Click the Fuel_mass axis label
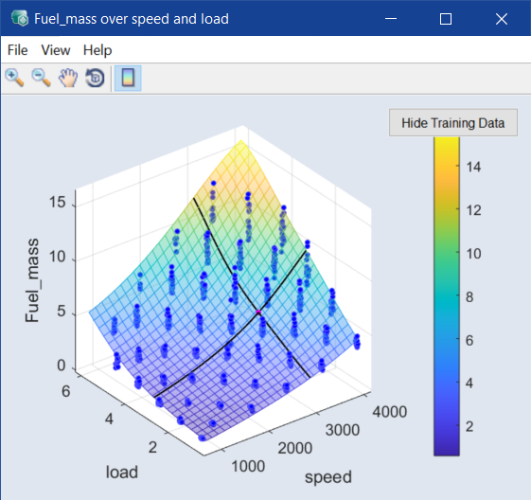Image resolution: width=531 pixels, height=500 pixels. coord(32,280)
